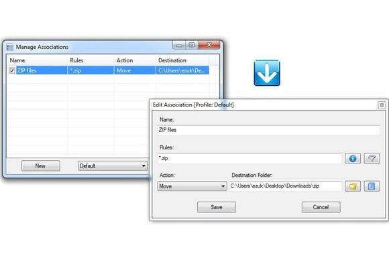Save the edited association
The height and width of the screenshot is (260, 389).
(217, 207)
